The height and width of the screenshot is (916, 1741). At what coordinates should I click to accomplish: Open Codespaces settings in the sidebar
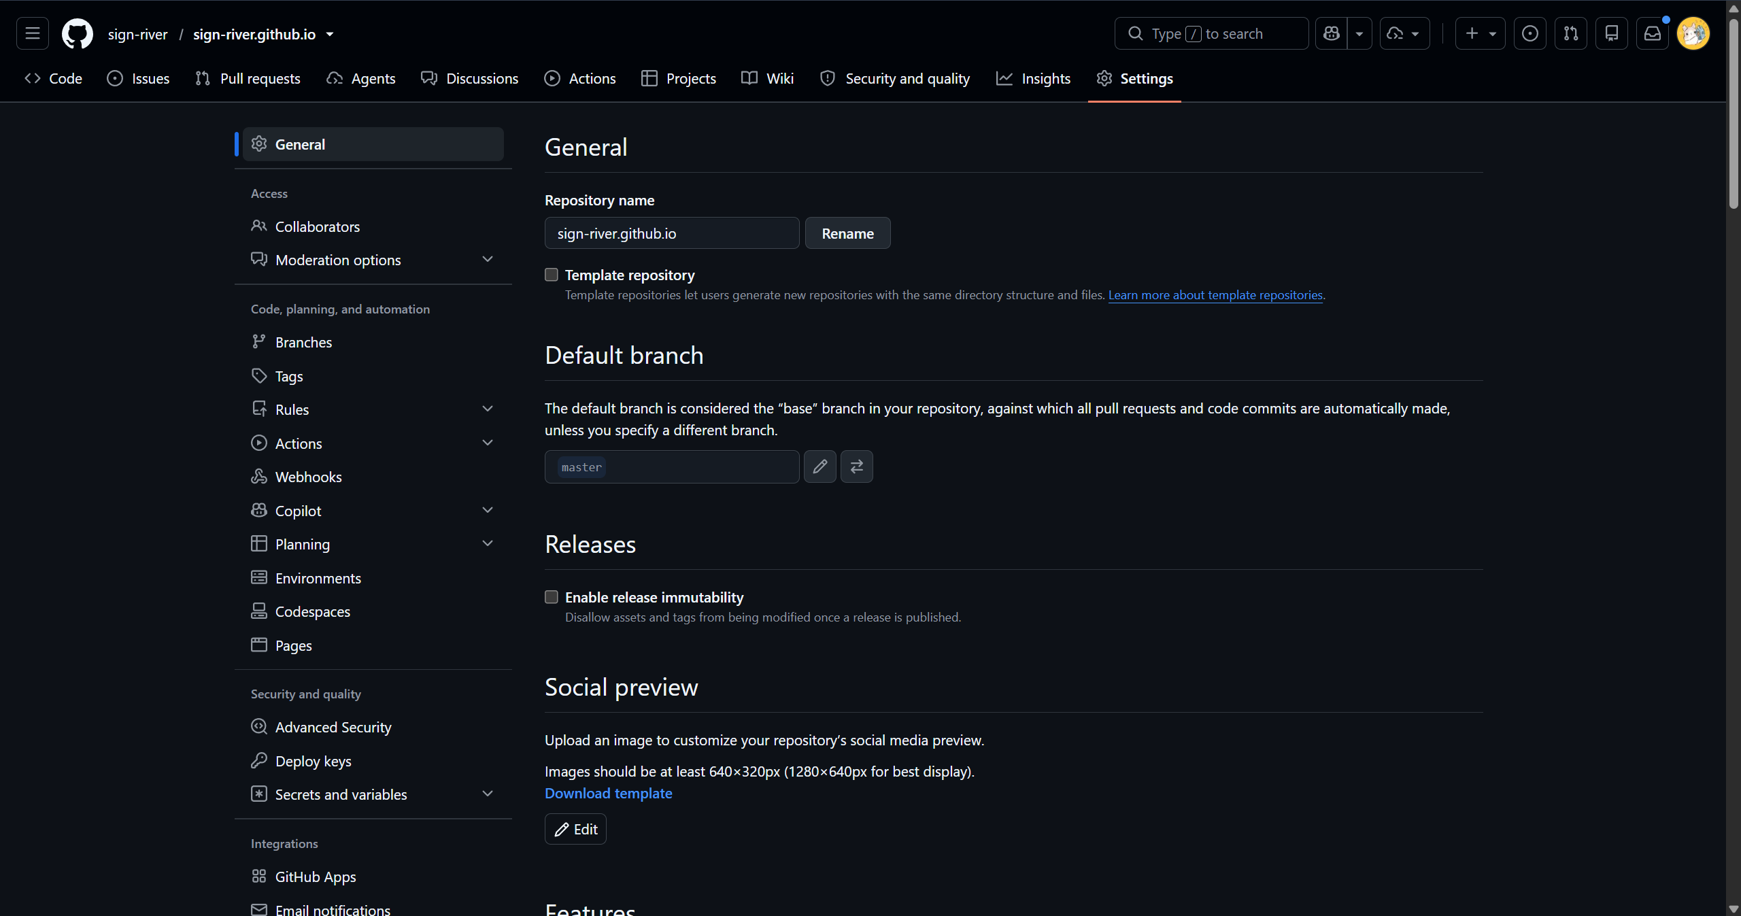pos(373,611)
